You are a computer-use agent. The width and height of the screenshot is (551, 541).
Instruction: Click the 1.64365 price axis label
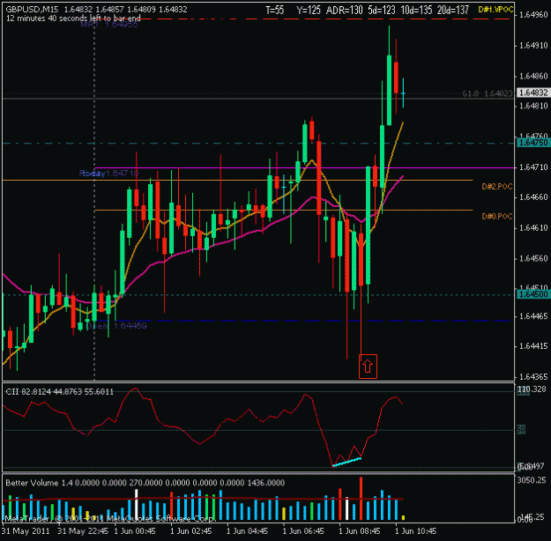click(533, 376)
